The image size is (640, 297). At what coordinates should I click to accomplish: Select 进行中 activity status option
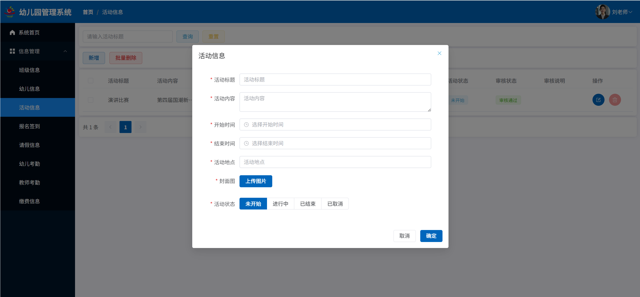[280, 204]
